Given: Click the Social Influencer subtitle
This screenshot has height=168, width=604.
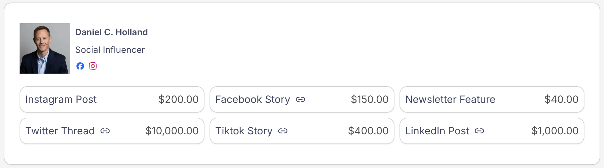Looking at the screenshot, I should (x=110, y=50).
